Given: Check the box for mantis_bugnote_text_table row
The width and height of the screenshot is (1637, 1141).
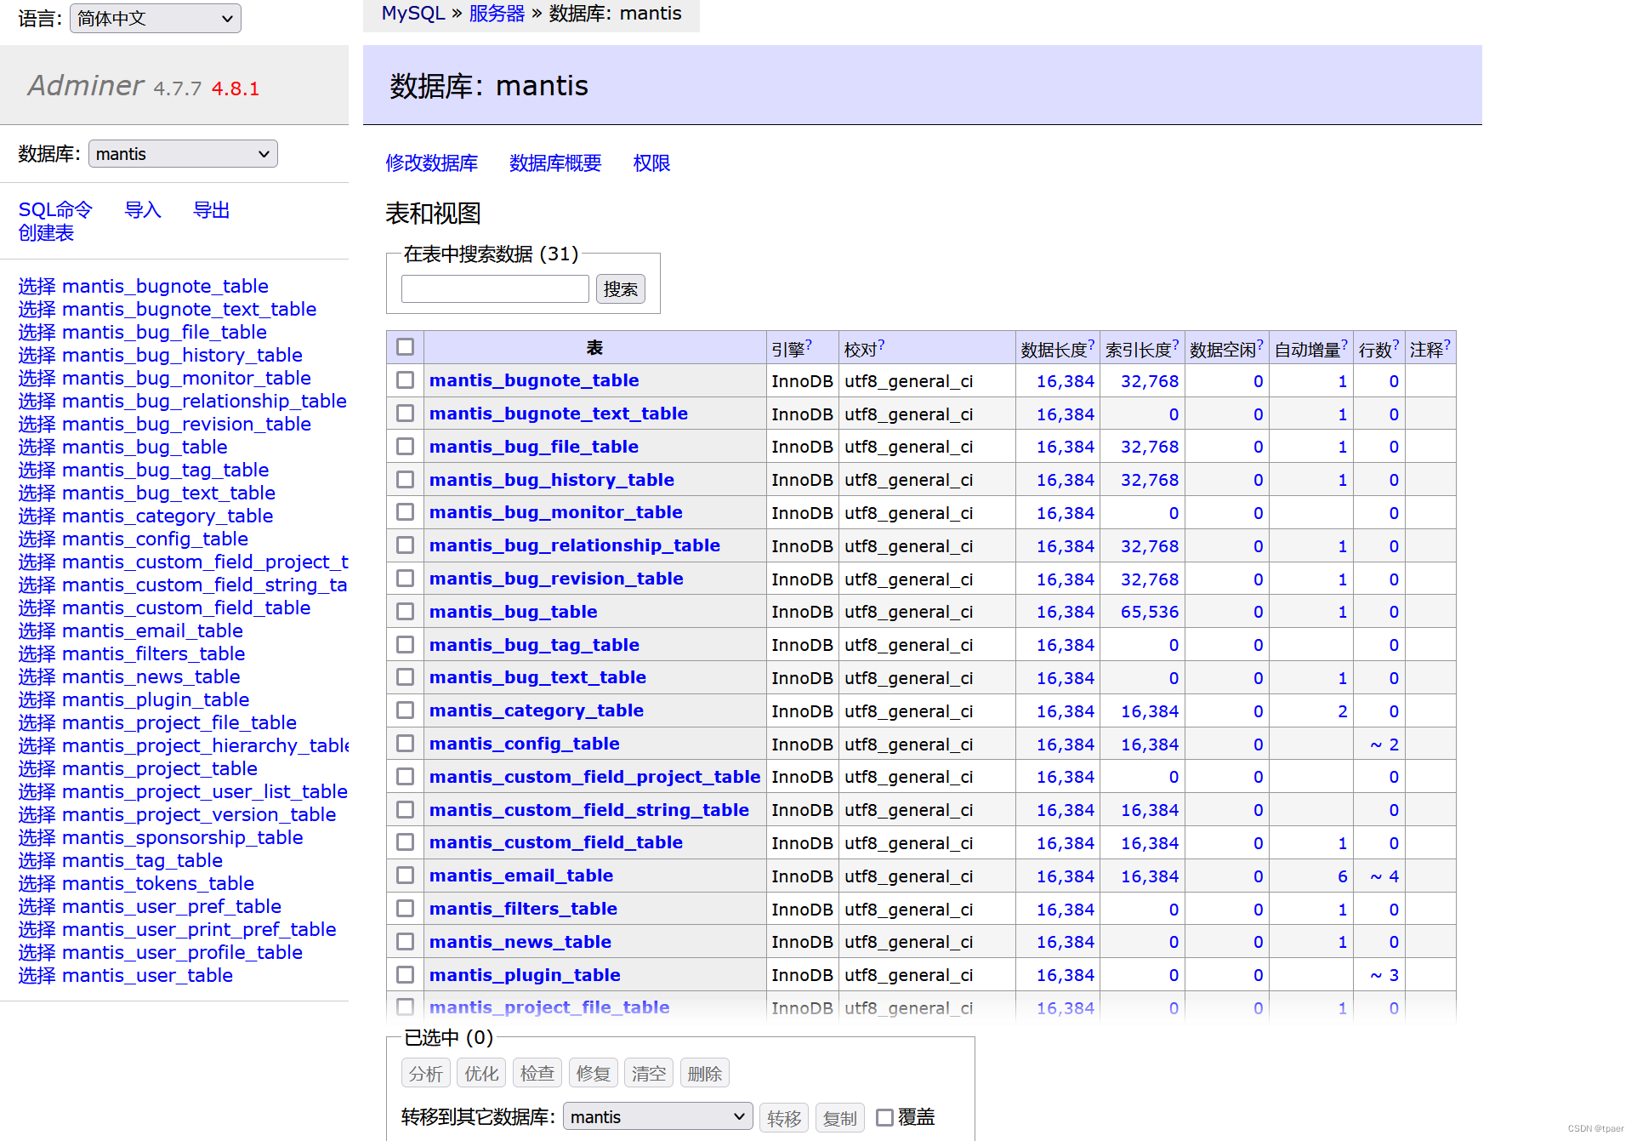Looking at the screenshot, I should [x=406, y=414].
